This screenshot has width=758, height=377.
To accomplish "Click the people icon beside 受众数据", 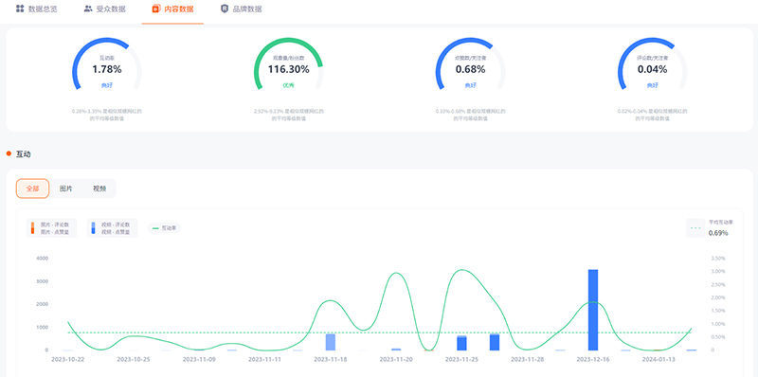I will tap(88, 9).
